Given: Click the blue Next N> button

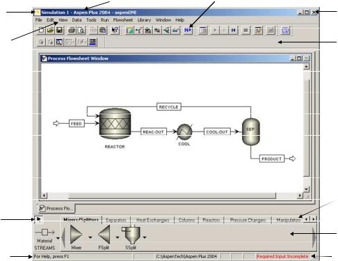Looking at the screenshot, I should (x=188, y=31).
